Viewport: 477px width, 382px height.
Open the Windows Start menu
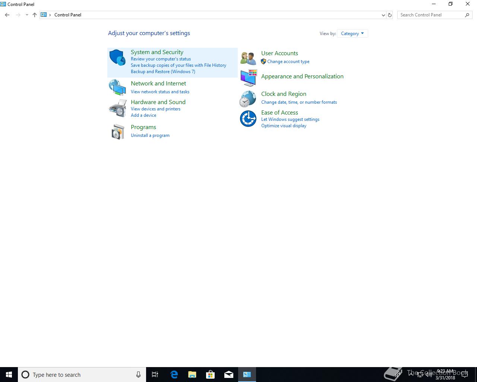9,375
